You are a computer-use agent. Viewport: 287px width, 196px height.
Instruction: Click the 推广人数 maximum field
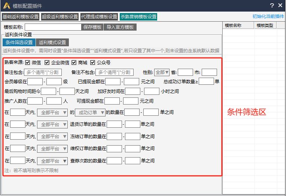[x=54, y=101]
